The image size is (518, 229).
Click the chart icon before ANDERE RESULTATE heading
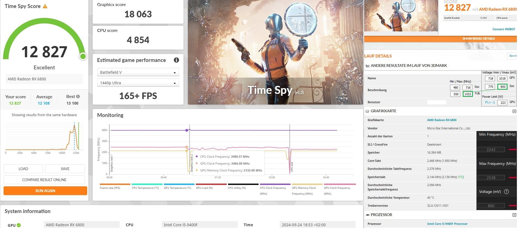(x=368, y=66)
